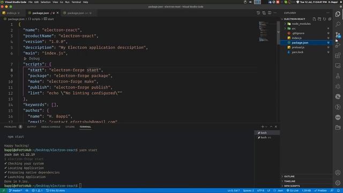This screenshot has height=193, width=343.
Task: Open the launch profile dropdown beside plus
Action: 266,127
